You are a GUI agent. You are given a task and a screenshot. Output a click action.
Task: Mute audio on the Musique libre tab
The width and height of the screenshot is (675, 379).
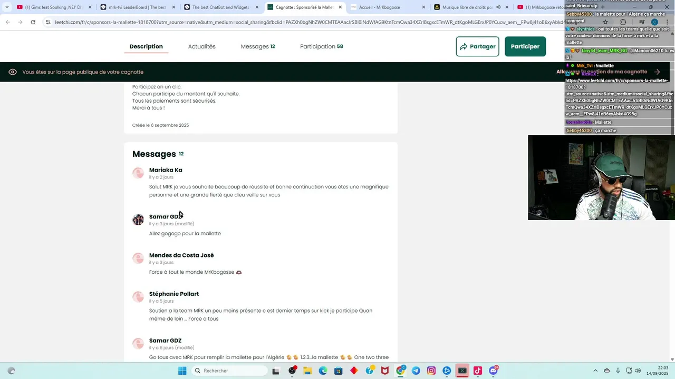click(x=498, y=7)
